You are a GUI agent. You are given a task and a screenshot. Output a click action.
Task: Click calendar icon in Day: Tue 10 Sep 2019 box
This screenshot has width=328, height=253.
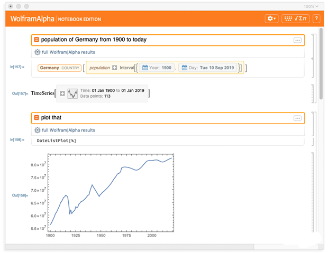(184, 68)
